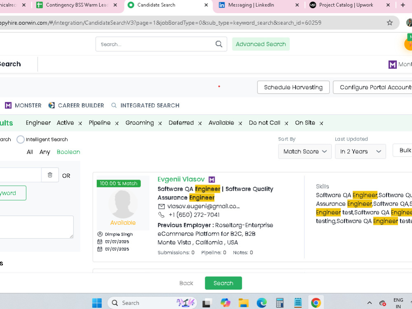Open Copilot from taskbar
The image size is (412, 309).
(225, 303)
